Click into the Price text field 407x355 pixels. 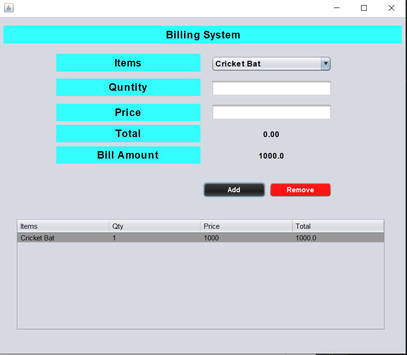point(272,112)
